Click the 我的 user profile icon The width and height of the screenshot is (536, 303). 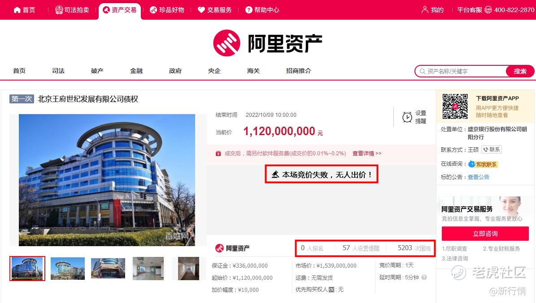coord(425,10)
